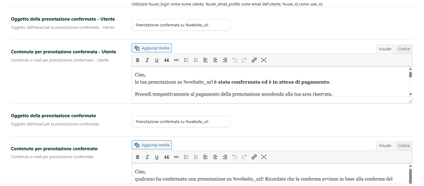Insert numbered list in the Utente content editor
The image size is (424, 186).
tap(196, 60)
